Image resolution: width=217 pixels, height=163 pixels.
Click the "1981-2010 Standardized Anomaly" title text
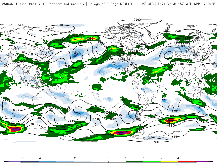pos(56,4)
